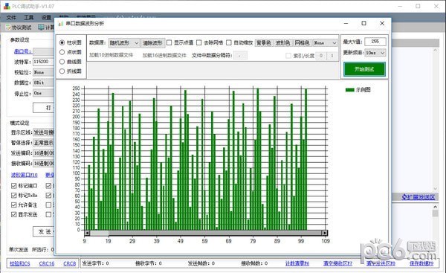Image resolution: width=446 pixels, height=273 pixels.
Task: Select the 点状图 radio button
Action: click(62, 52)
